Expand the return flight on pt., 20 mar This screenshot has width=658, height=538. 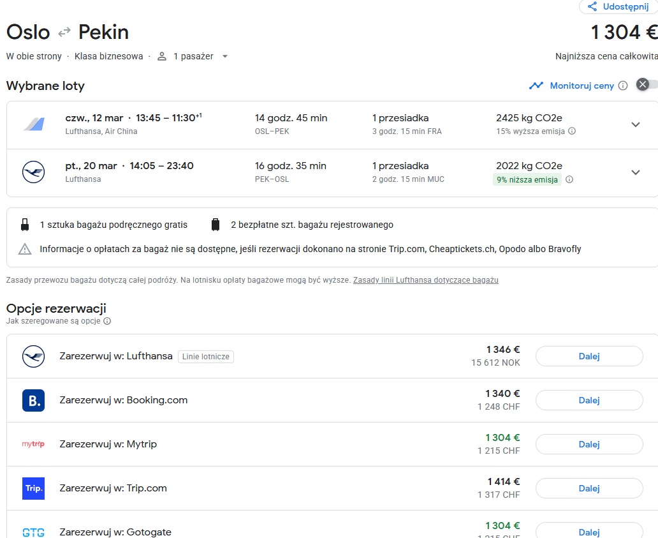[635, 172]
